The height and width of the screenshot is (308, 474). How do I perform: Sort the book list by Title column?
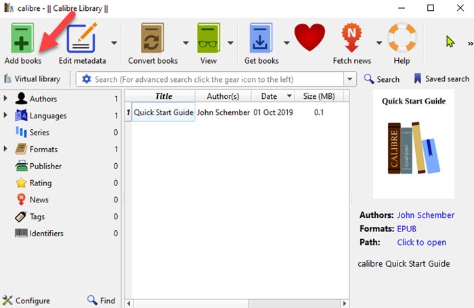[x=164, y=96]
